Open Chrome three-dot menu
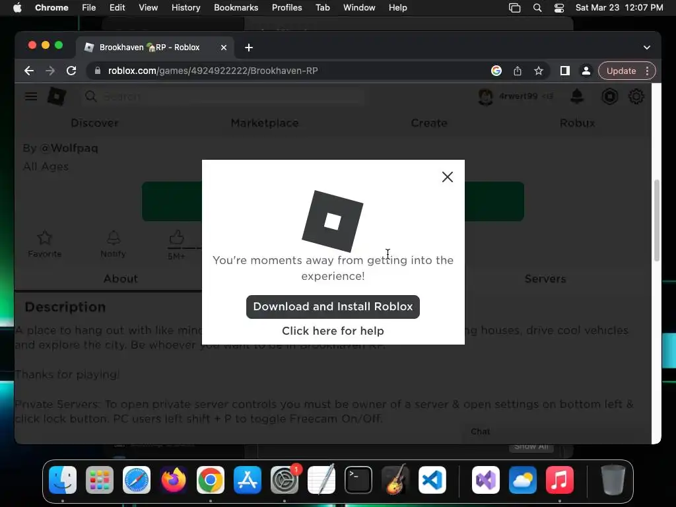676x507 pixels. [x=647, y=71]
